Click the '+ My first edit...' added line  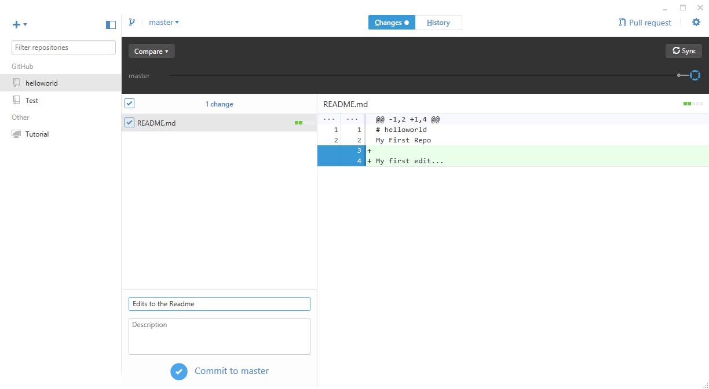(x=405, y=161)
